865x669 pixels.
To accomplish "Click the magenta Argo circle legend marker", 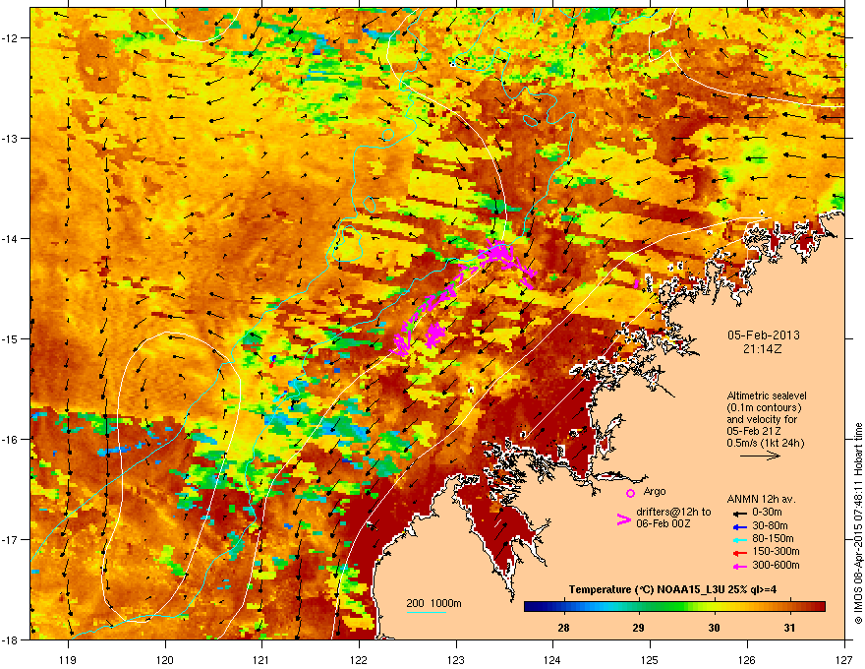I will (x=630, y=493).
